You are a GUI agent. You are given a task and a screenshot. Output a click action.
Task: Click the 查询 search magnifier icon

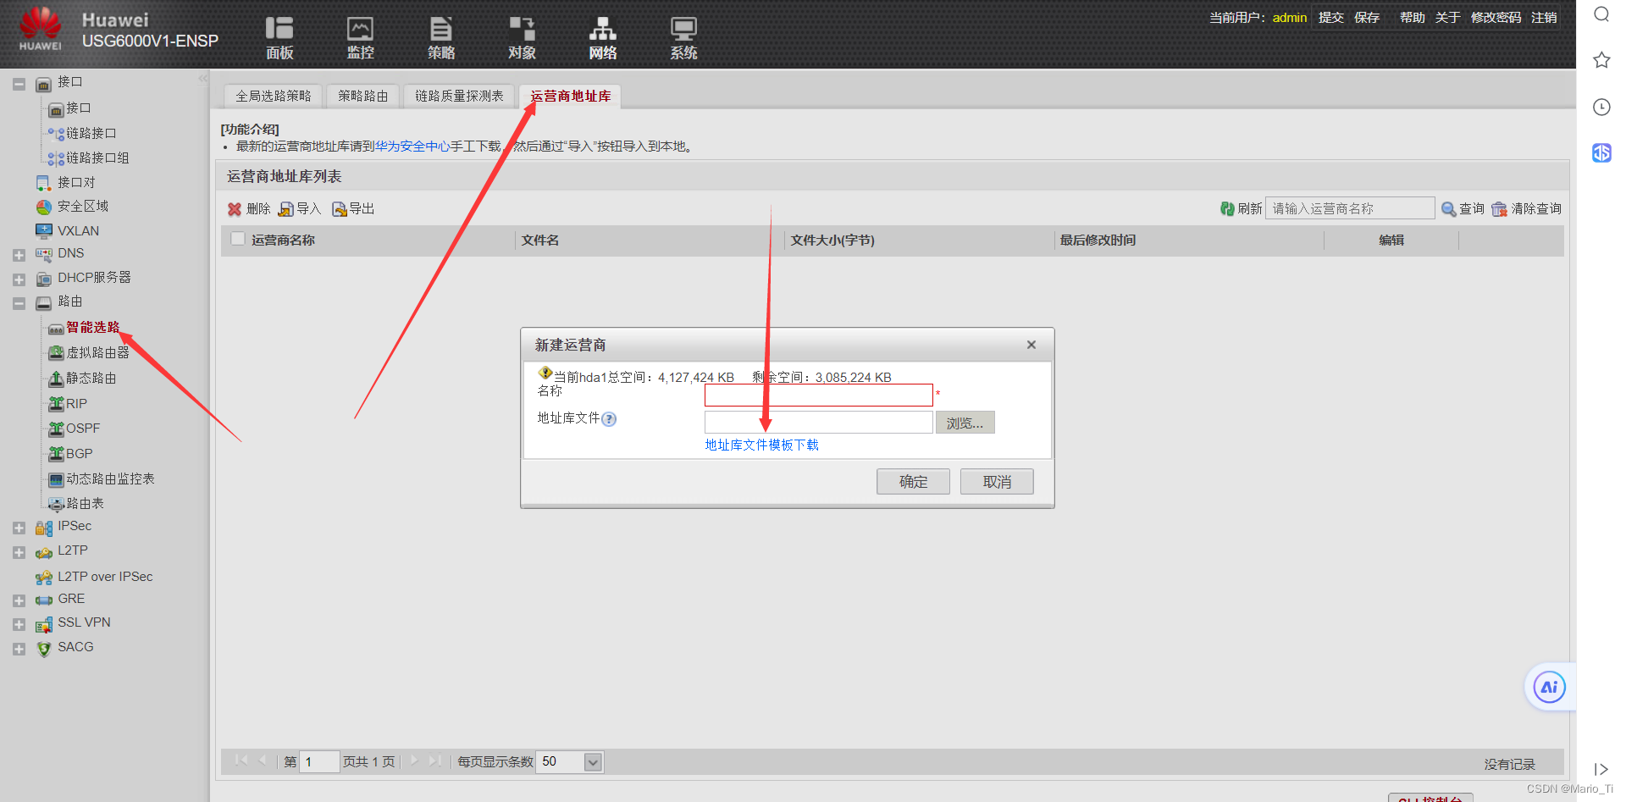pyautogui.click(x=1449, y=209)
